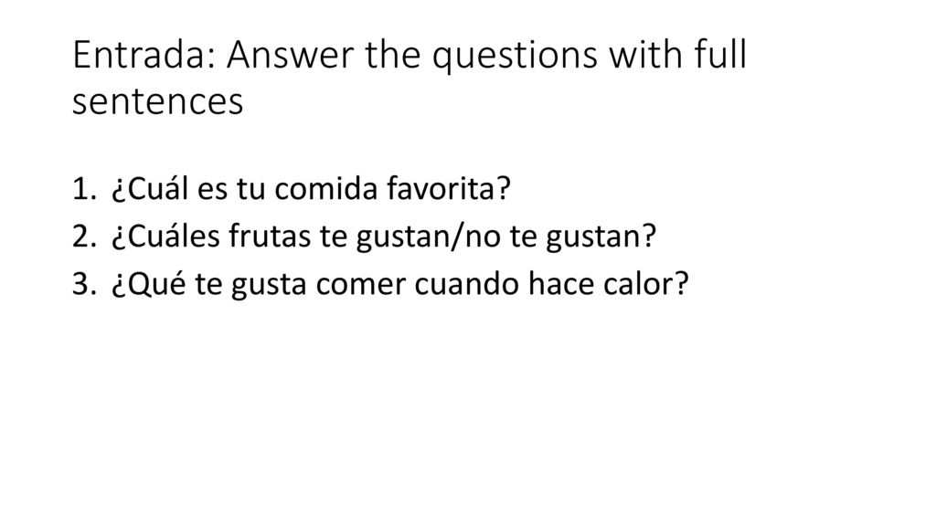Click the word "favorita?"
This screenshot has height=526, width=936.
tap(449, 188)
